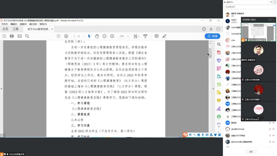This screenshot has height=156, width=277.
Task: Open the fit page options dropdown
Action: 136,36
